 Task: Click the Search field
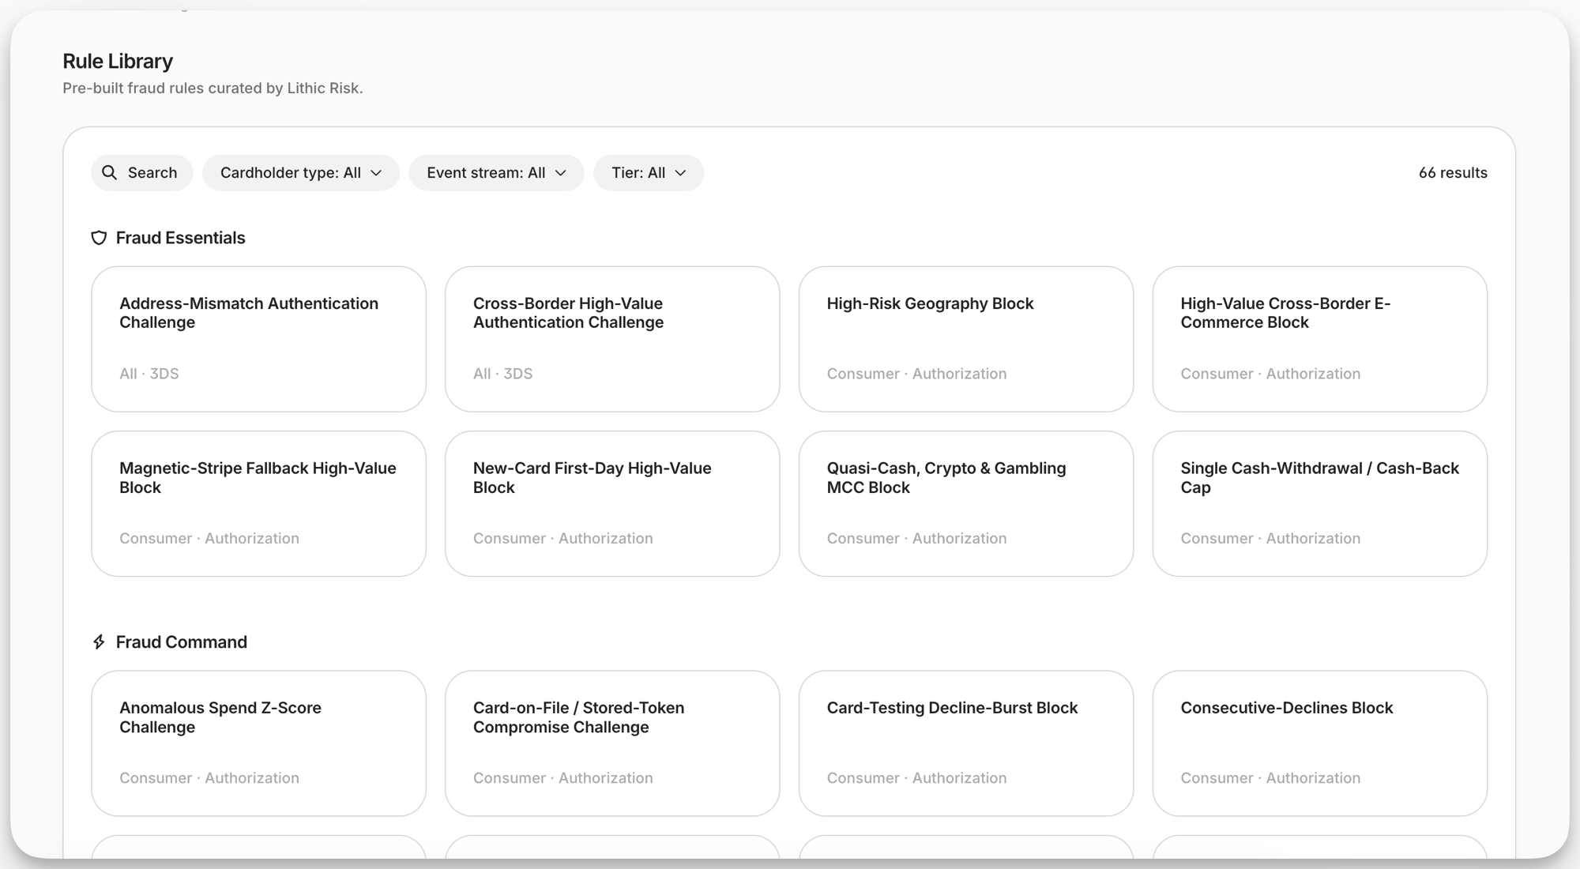pos(142,172)
